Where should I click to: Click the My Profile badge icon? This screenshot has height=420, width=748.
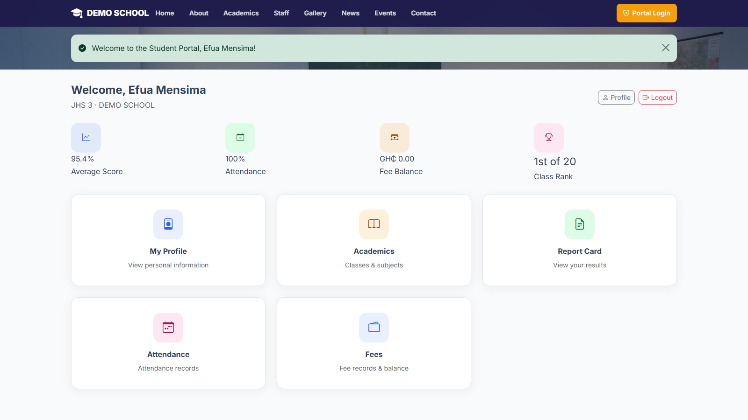(168, 224)
